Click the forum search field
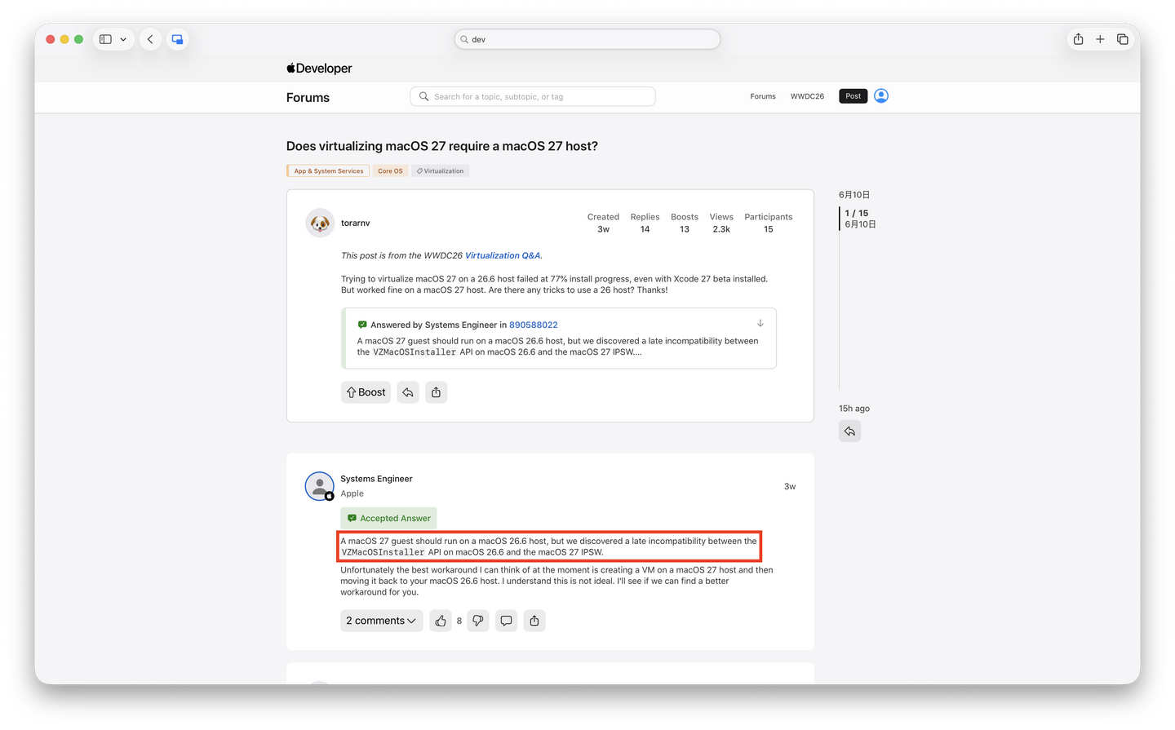The image size is (1175, 730). (x=533, y=96)
